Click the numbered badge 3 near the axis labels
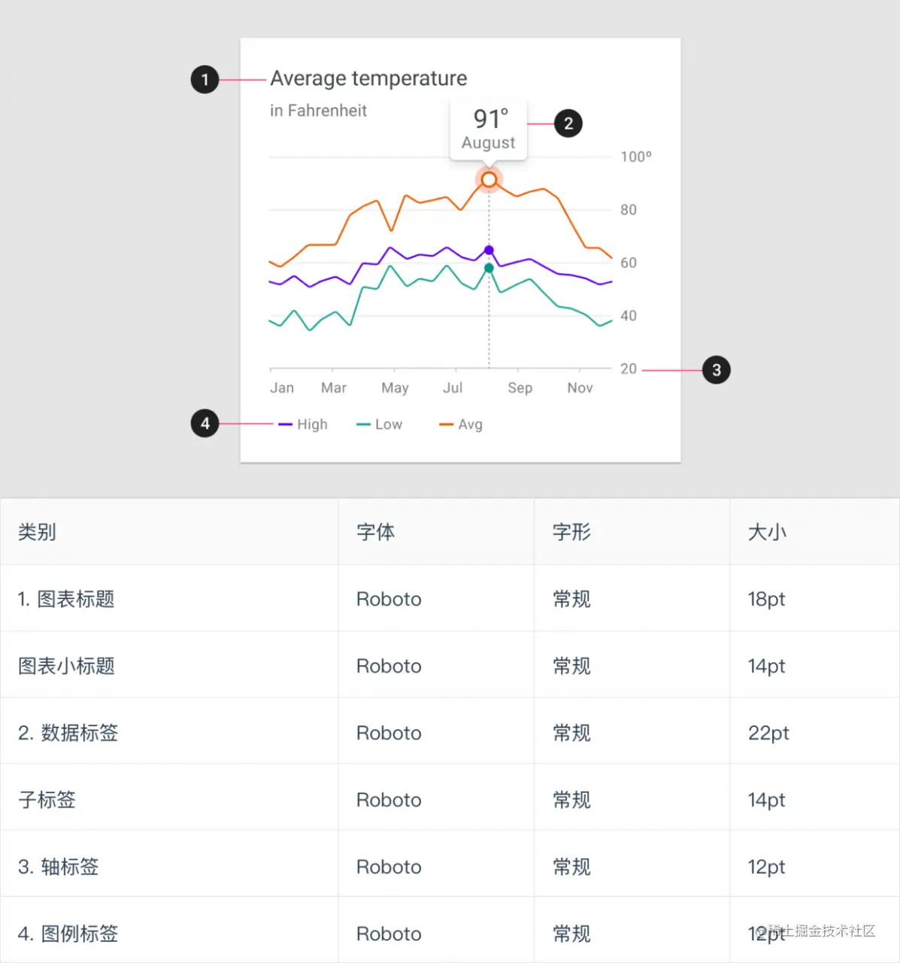Image resolution: width=900 pixels, height=963 pixels. point(717,369)
